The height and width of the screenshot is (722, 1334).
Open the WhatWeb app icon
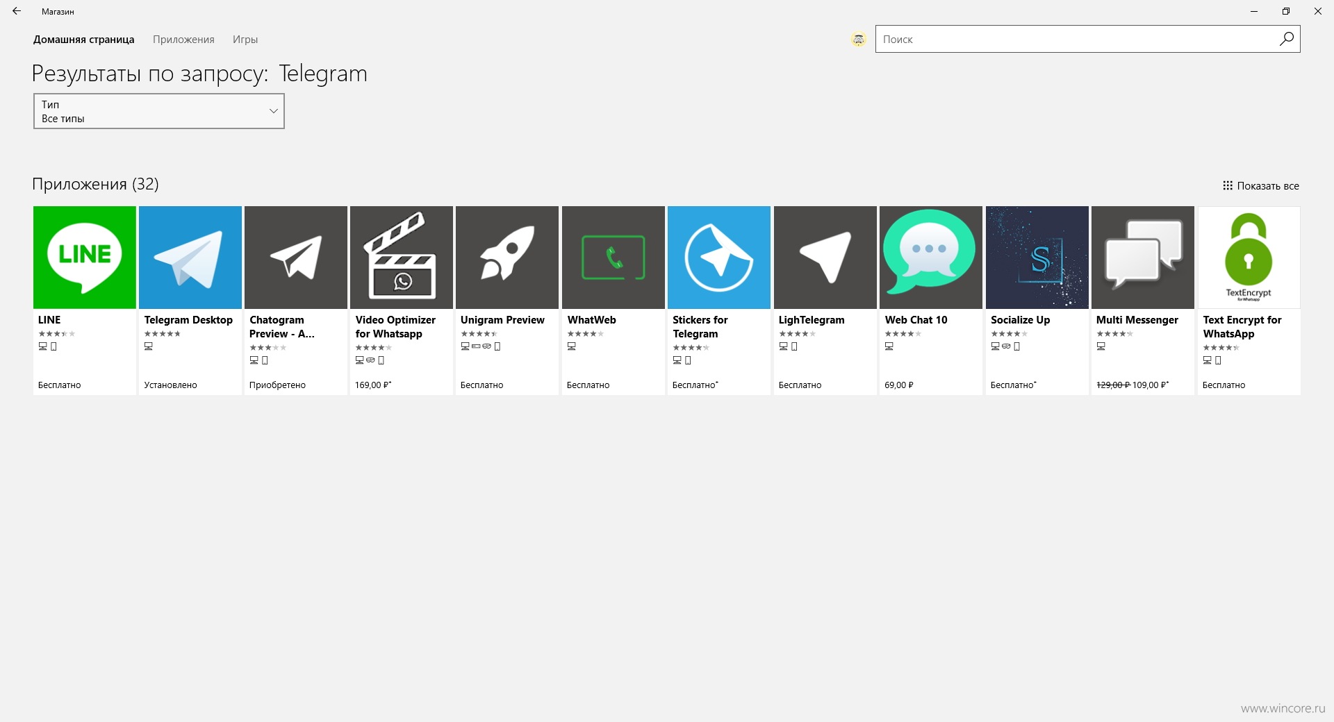(614, 258)
